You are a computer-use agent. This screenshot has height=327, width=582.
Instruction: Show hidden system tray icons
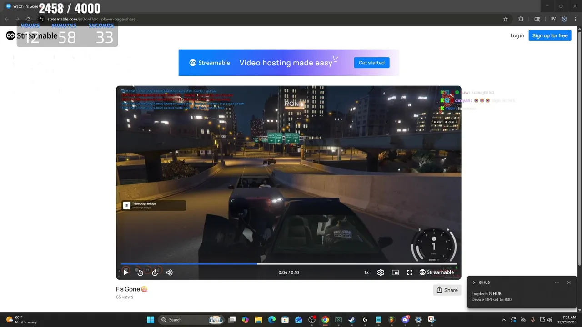(503, 320)
